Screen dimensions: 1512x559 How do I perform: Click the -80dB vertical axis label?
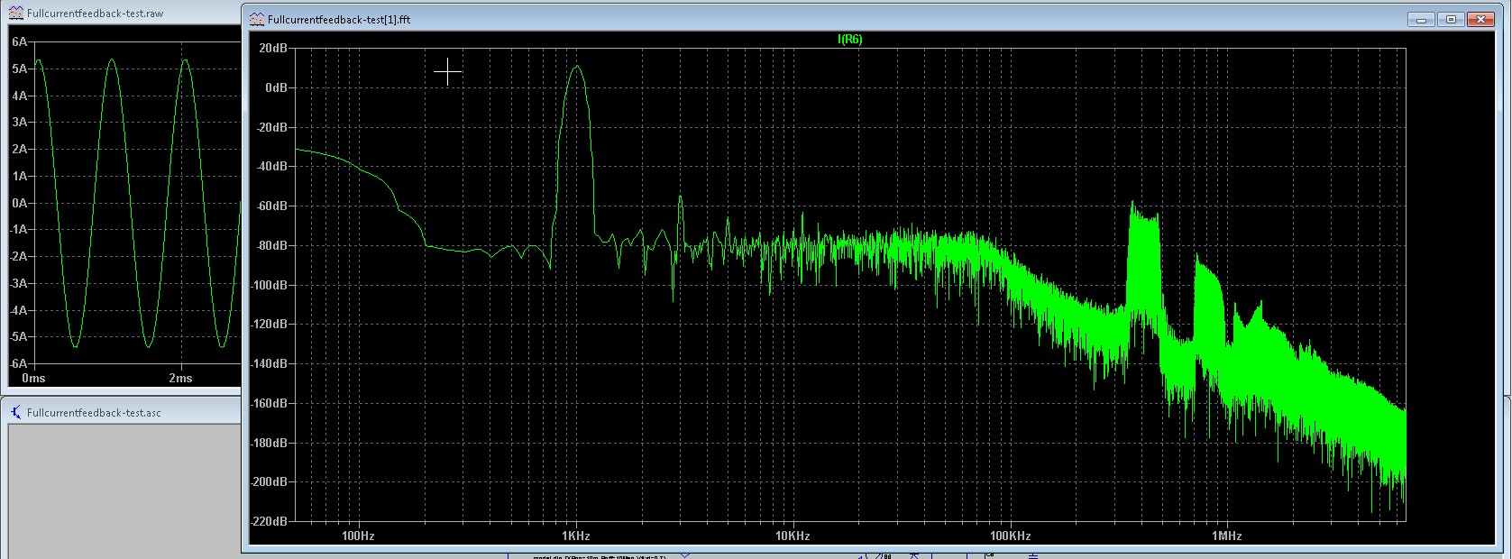[x=270, y=245]
